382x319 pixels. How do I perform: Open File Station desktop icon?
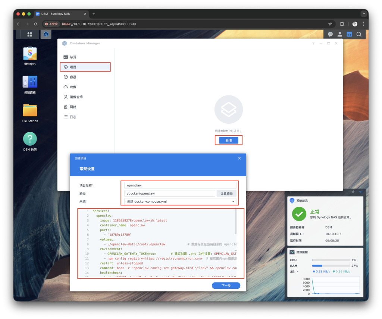[x=30, y=110]
